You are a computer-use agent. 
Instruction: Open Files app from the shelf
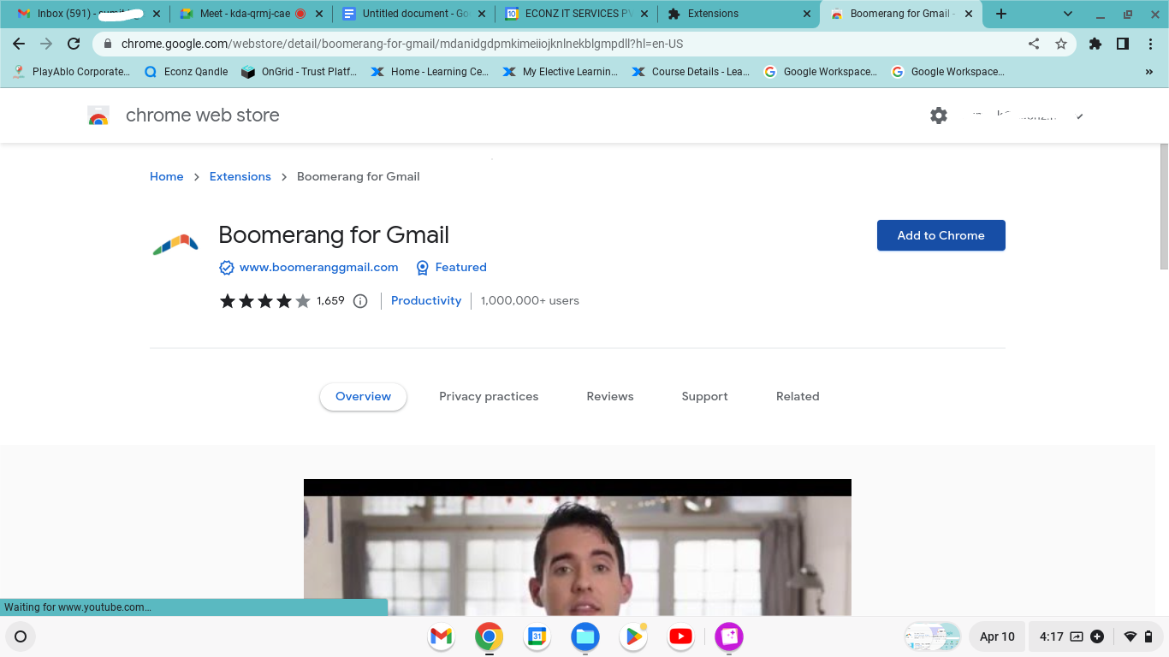pyautogui.click(x=585, y=636)
